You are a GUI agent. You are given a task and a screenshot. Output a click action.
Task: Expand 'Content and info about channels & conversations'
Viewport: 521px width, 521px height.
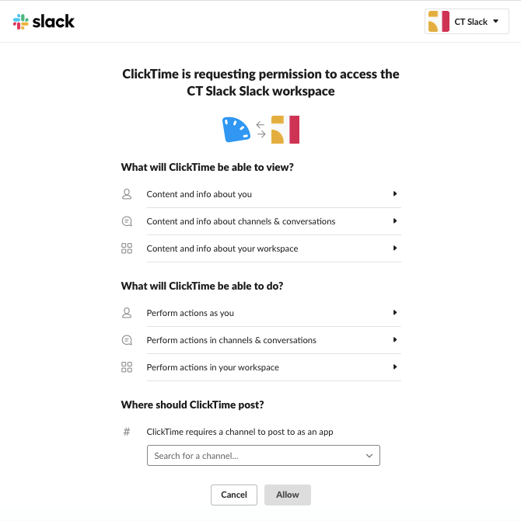pos(395,221)
